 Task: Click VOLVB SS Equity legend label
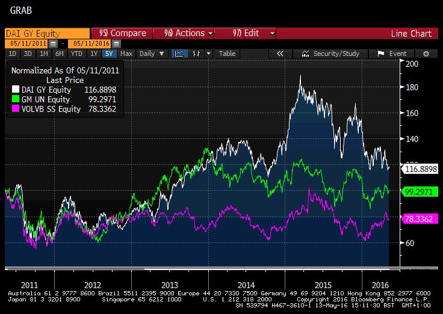[51, 109]
